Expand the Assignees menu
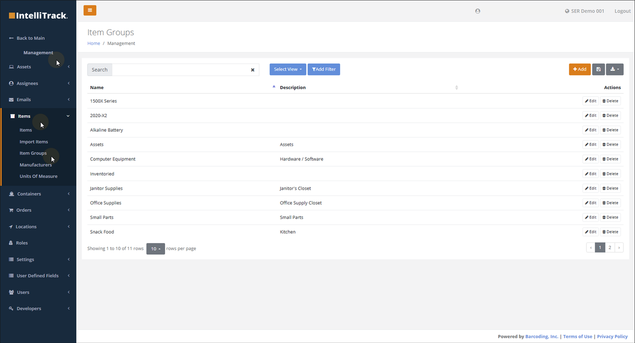Viewport: 635px width, 343px height. pos(38,83)
